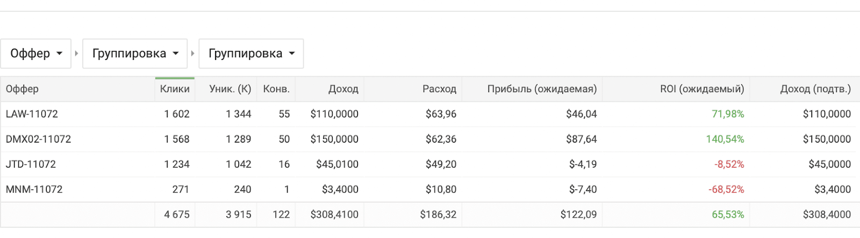The image size is (860, 238).
Task: Select the JTD-11072 offer row
Action: [x=430, y=165]
